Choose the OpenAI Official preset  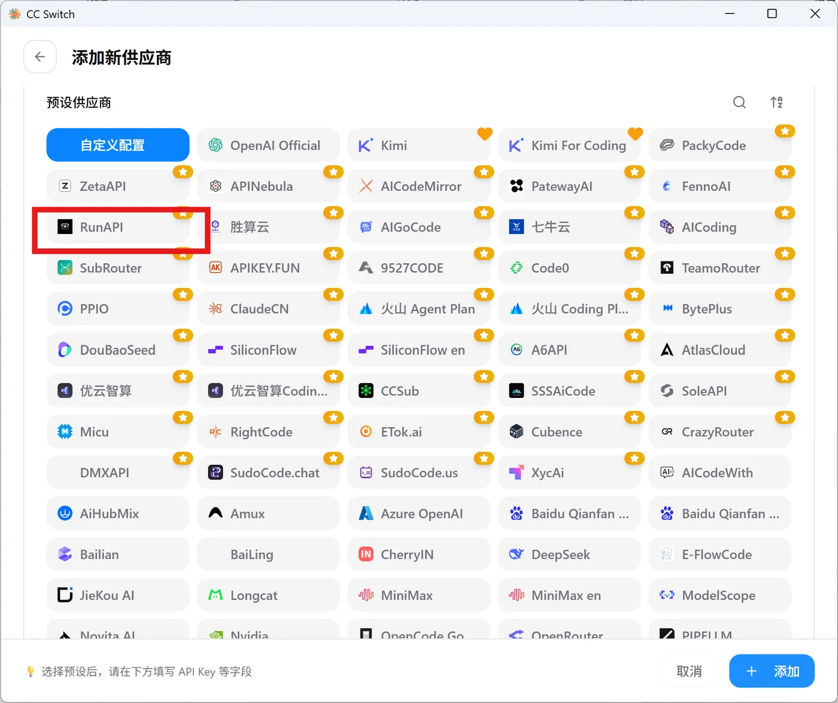click(268, 145)
